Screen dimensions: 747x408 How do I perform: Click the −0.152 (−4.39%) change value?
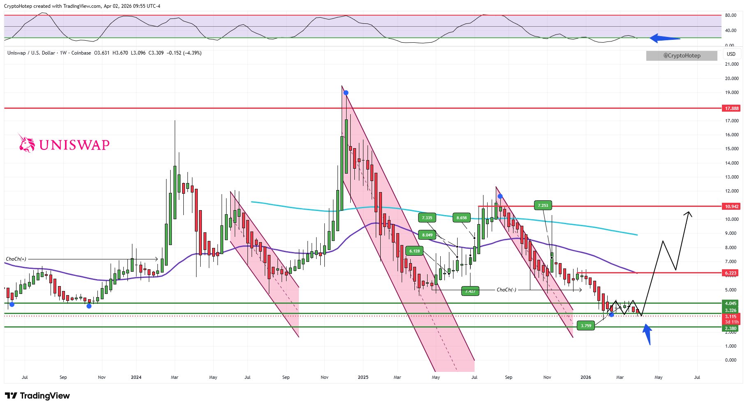click(x=184, y=53)
